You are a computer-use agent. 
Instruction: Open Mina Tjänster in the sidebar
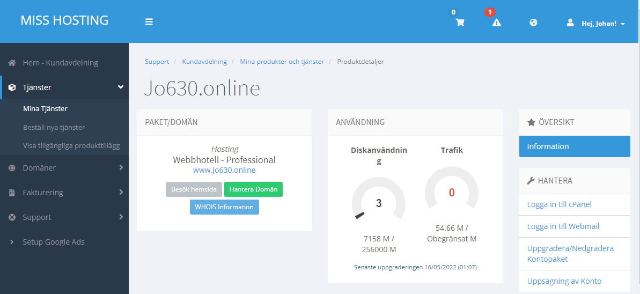pos(45,108)
